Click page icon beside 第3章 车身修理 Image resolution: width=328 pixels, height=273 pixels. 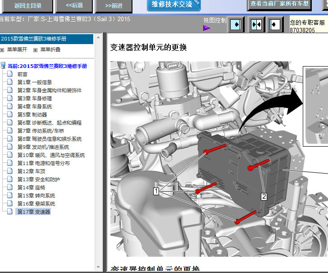(10, 98)
